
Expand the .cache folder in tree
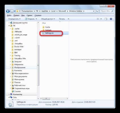pyautogui.click(x=10, y=29)
